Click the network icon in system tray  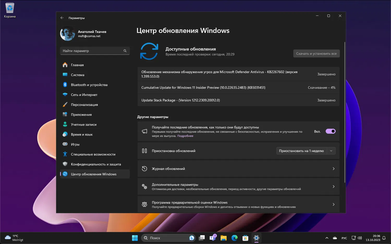[353, 238]
